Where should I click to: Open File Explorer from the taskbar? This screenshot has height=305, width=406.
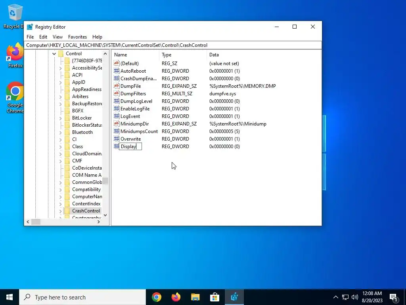[x=195, y=297]
